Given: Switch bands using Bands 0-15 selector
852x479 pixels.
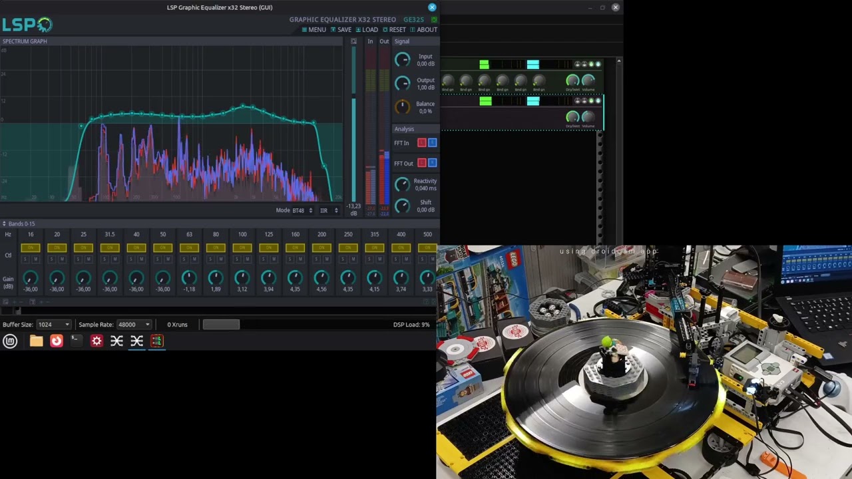Looking at the screenshot, I should (19, 224).
